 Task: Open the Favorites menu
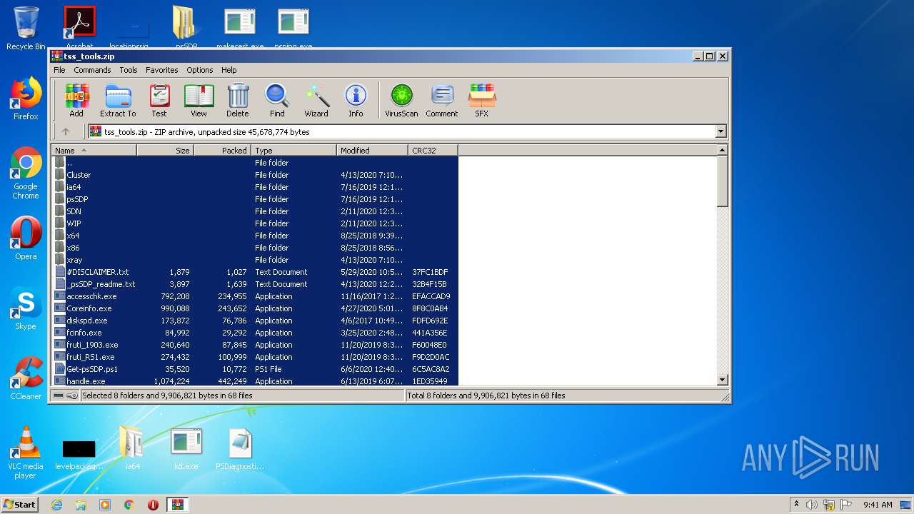coord(162,70)
